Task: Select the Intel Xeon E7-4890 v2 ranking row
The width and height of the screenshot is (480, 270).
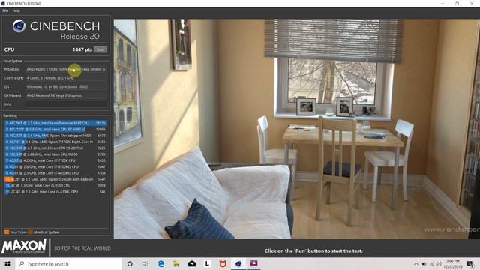Action: click(55, 130)
